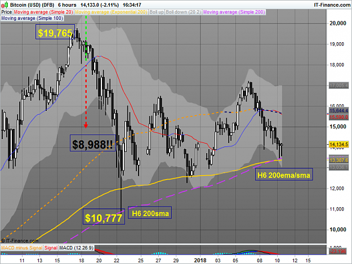
Task: Click the 15,000 price axis label
Action: pos(337,127)
